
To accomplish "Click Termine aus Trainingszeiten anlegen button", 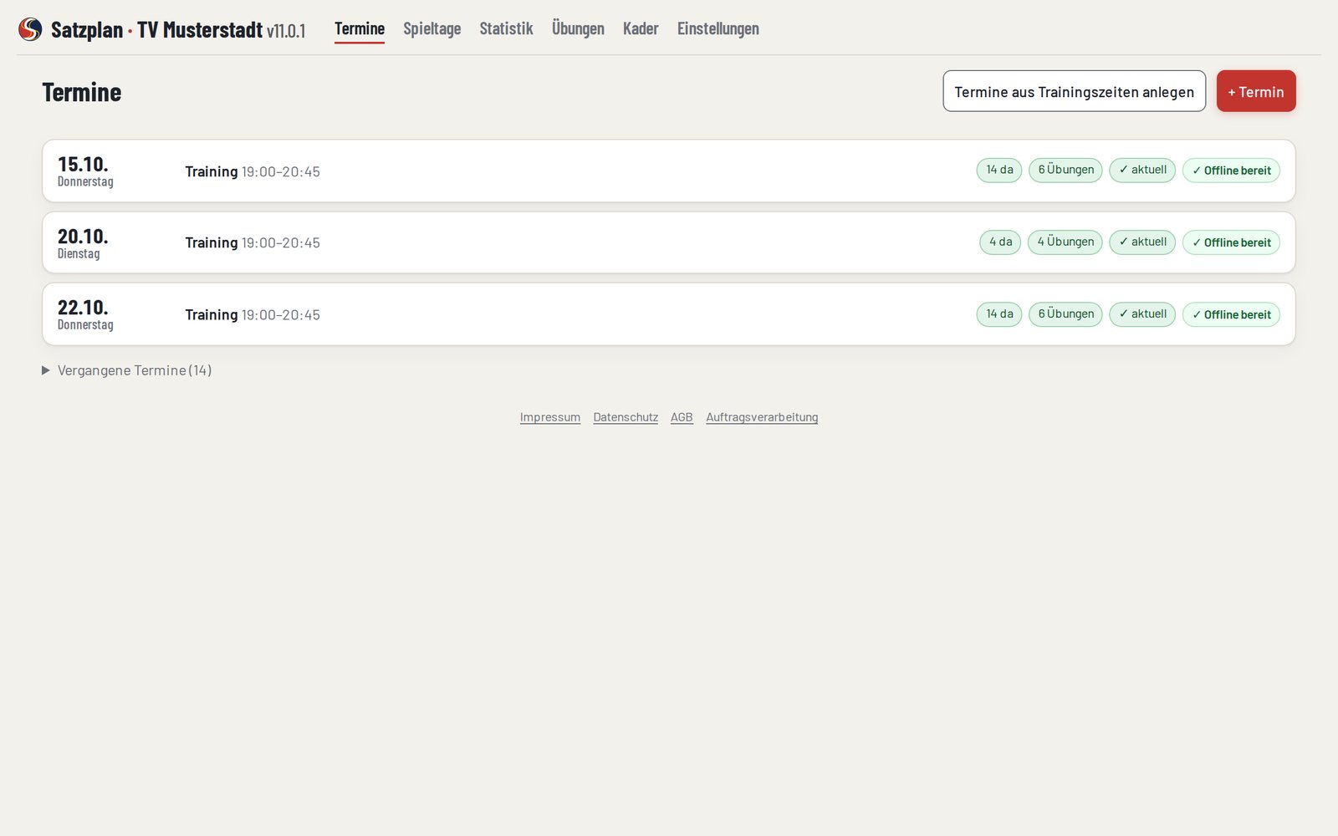I will pyautogui.click(x=1074, y=91).
